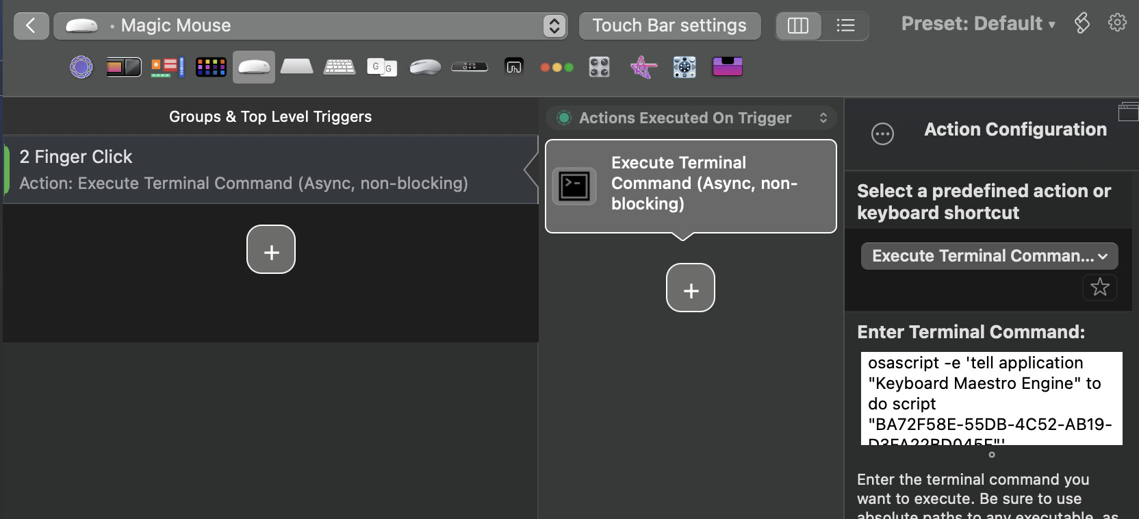This screenshot has height=519, width=1139.
Task: Switch to the column layout view
Action: pos(798,26)
